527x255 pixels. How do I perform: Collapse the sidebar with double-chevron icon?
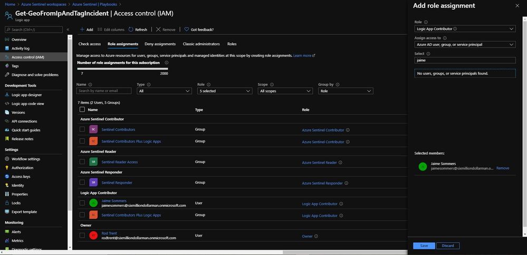tap(68, 30)
